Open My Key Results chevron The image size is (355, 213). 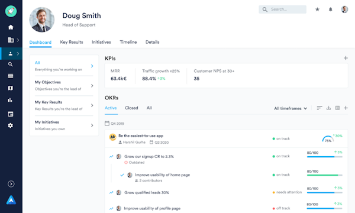click(92, 105)
